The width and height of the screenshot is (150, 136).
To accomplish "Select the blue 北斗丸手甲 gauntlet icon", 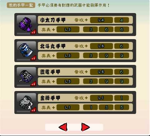I will (26, 51).
